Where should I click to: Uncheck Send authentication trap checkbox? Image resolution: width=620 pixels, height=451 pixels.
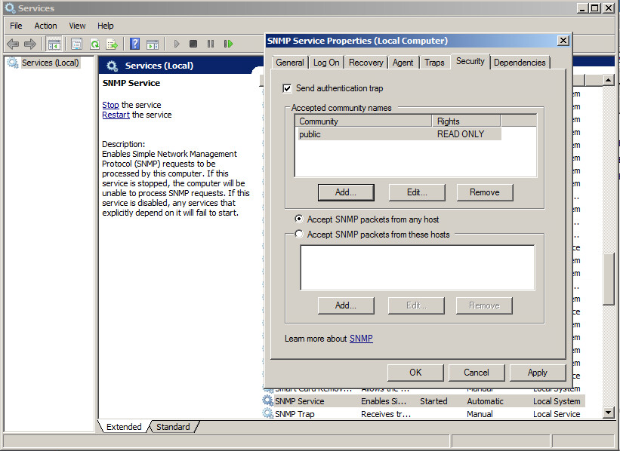pyautogui.click(x=287, y=88)
